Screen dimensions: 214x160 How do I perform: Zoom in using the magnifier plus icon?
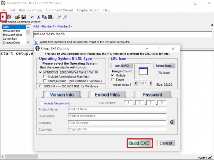click(x=59, y=17)
